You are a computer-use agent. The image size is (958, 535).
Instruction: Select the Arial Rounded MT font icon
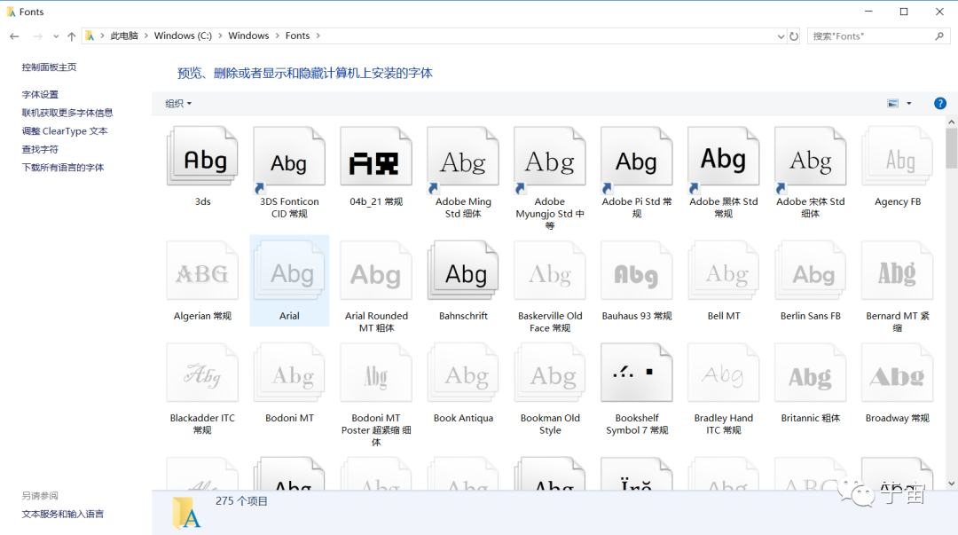376,271
